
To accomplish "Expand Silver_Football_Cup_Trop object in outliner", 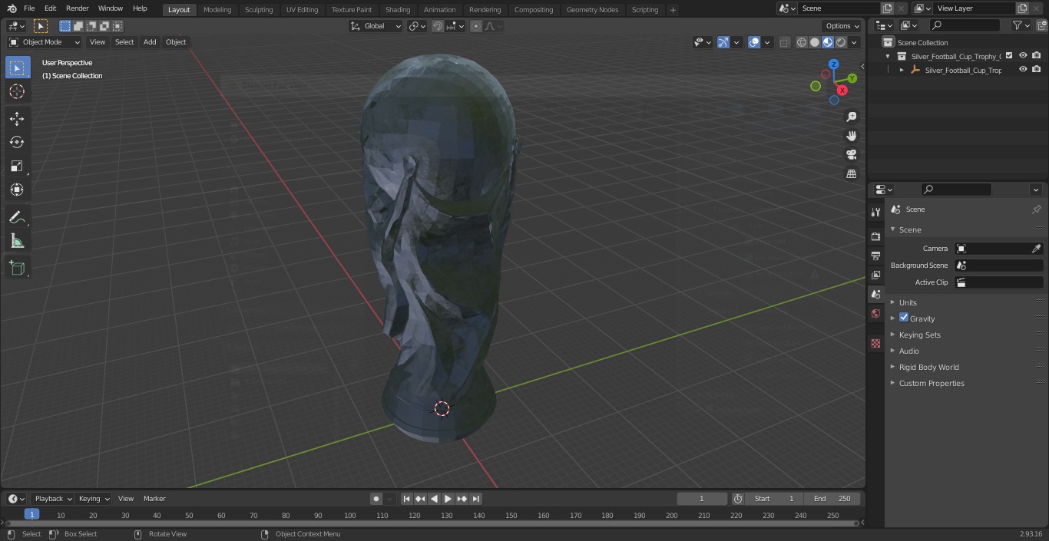I will point(902,70).
